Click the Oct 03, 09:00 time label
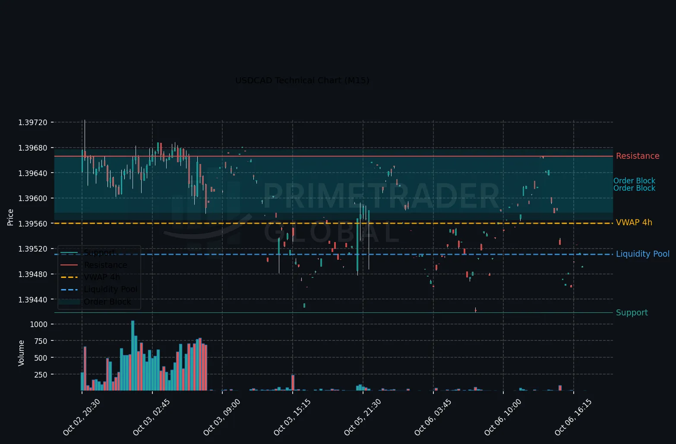676x444 pixels. coord(222,417)
